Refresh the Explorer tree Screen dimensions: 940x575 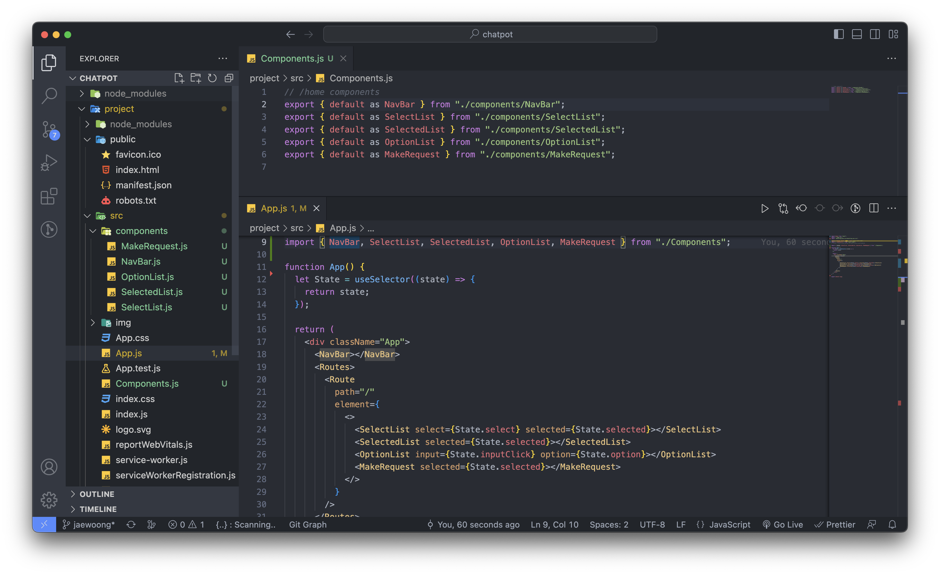212,78
